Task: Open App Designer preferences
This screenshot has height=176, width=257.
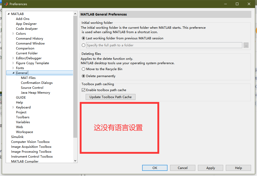Action: point(26,24)
